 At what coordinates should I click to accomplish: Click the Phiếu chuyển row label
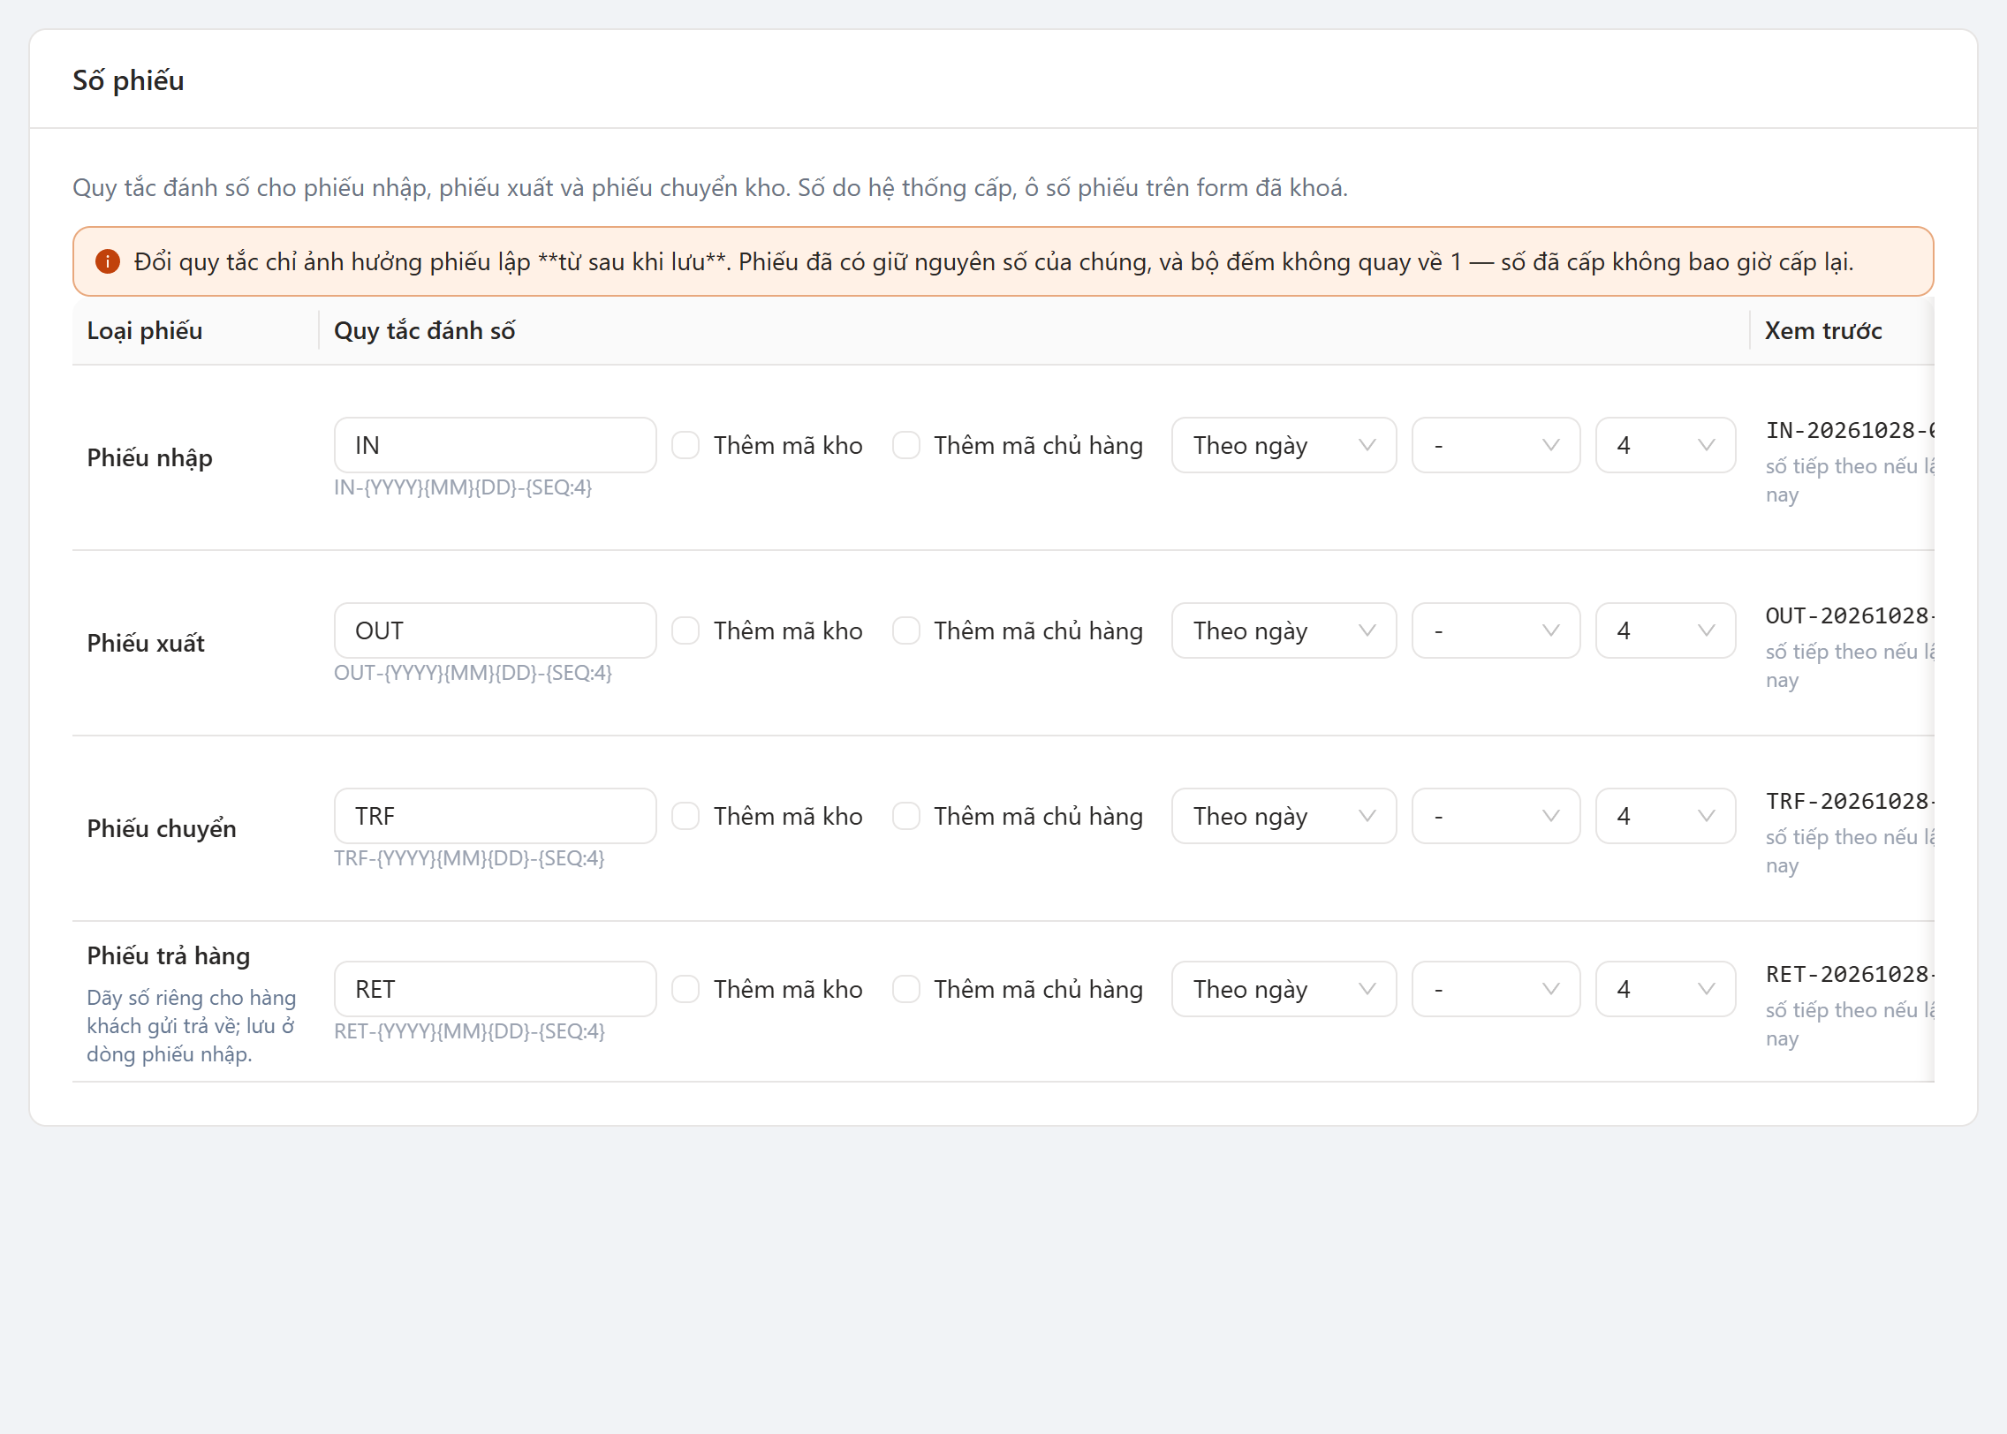pyautogui.click(x=162, y=828)
